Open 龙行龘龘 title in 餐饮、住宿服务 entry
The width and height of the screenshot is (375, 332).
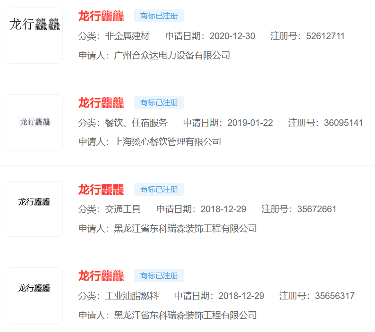101,103
